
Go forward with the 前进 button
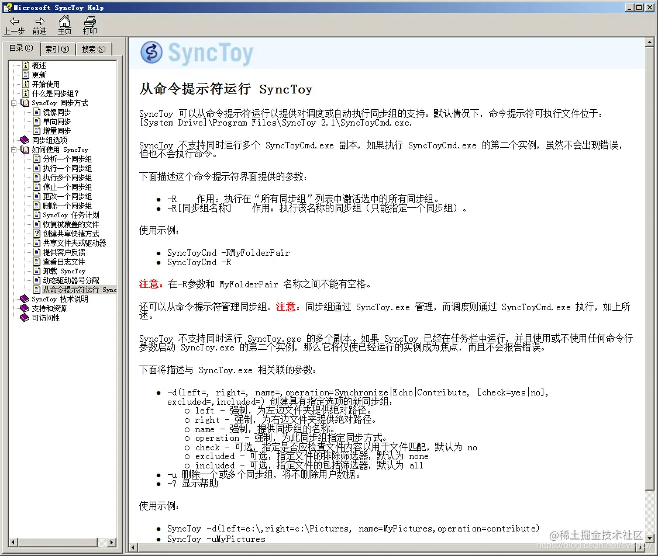pyautogui.click(x=39, y=26)
